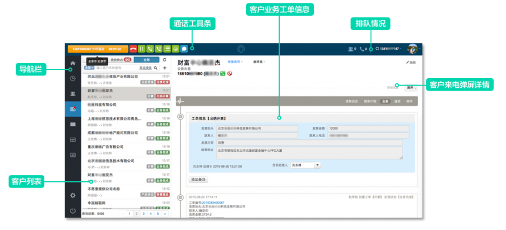Click the red block icon beside customer phone
Image resolution: width=506 pixels, height=230 pixels.
[230, 74]
